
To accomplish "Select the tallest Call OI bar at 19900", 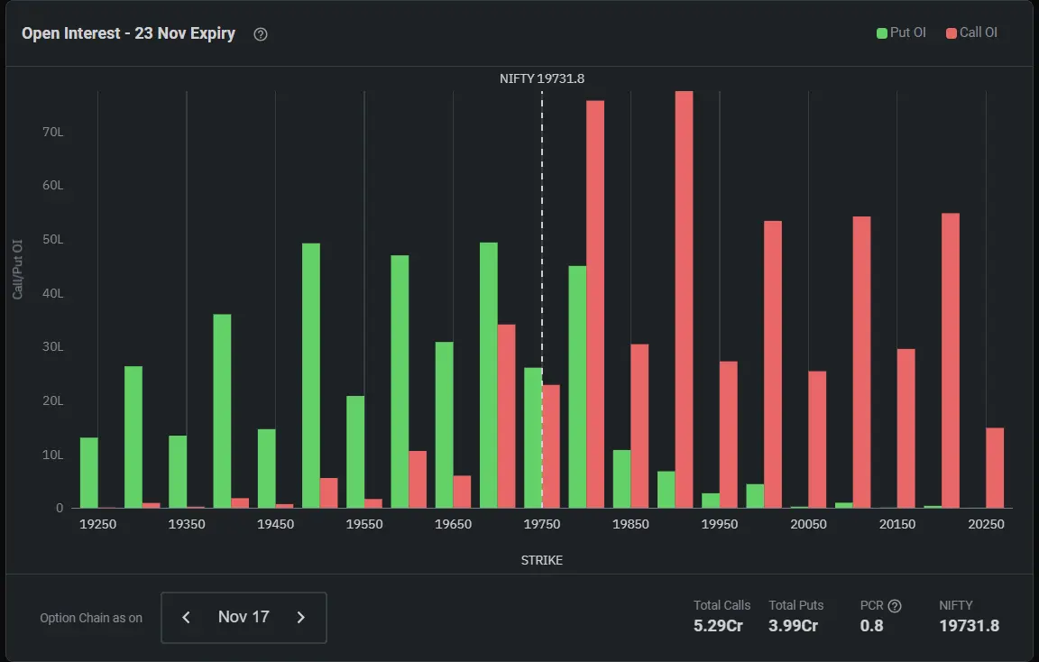I will tap(684, 299).
